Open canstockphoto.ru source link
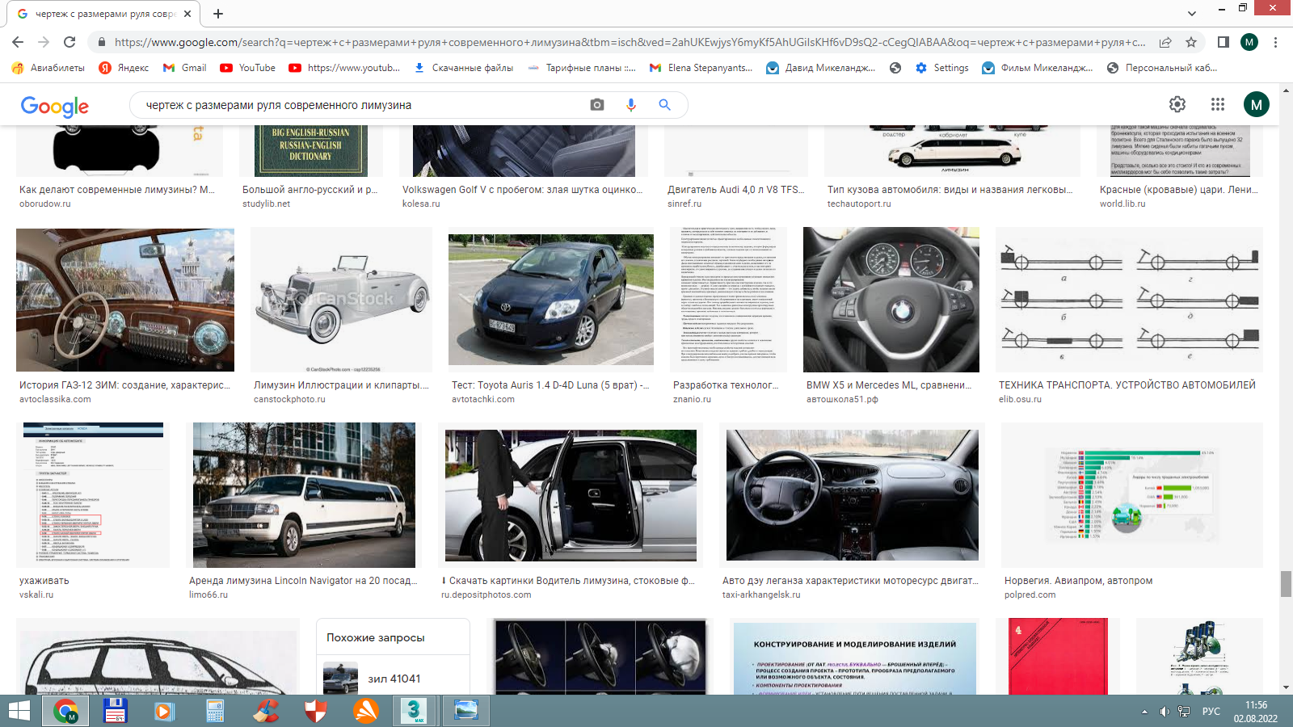 click(289, 399)
